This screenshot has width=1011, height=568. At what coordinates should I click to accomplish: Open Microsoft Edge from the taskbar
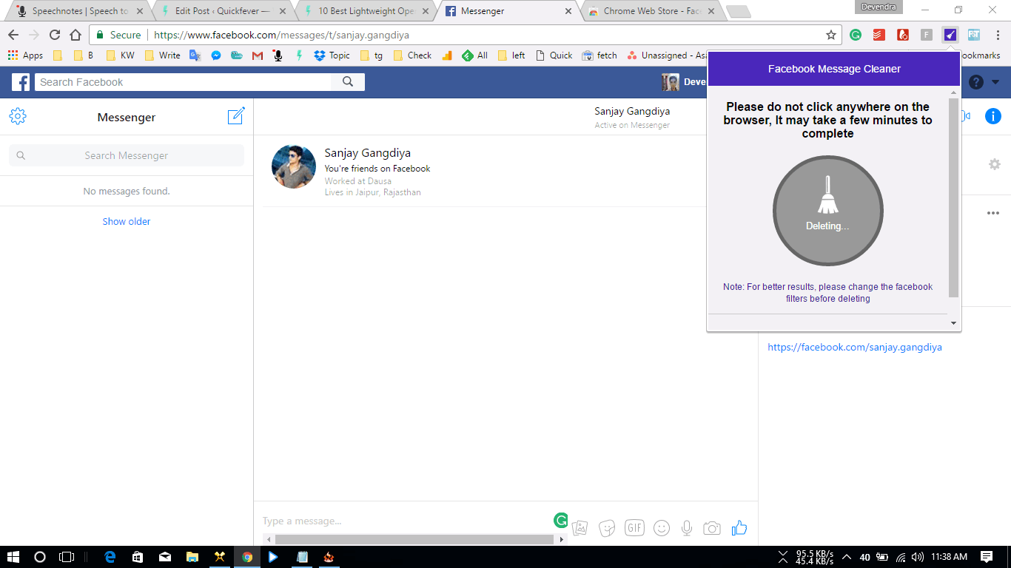(x=110, y=557)
